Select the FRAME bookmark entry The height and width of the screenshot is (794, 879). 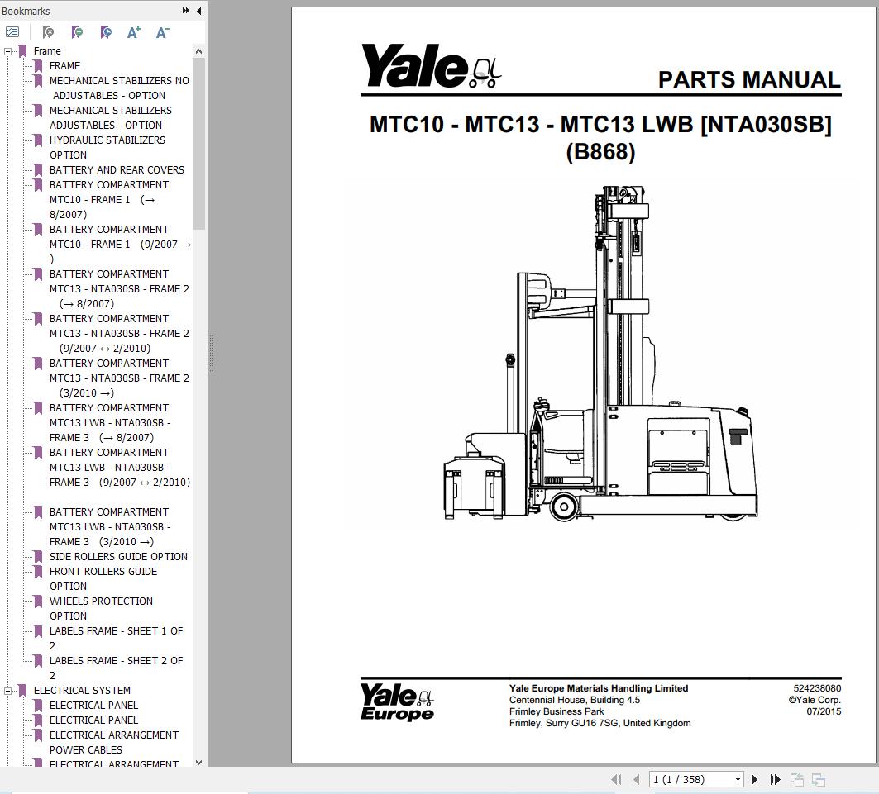pyautogui.click(x=65, y=65)
